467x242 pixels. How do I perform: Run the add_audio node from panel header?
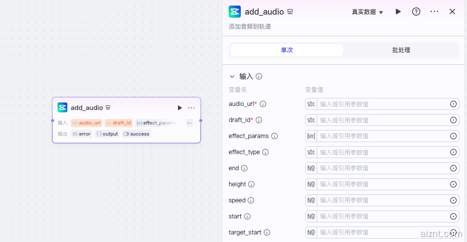[x=398, y=12]
